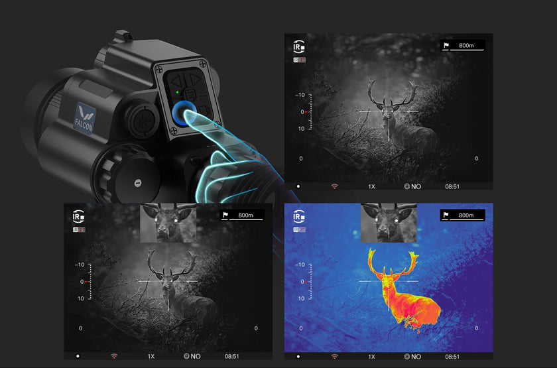Click the 800m flag in top-right grayscale view
The height and width of the screenshot is (368, 557).
point(463,46)
